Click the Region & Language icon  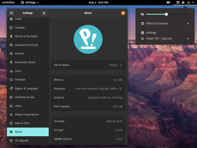click(x=11, y=89)
